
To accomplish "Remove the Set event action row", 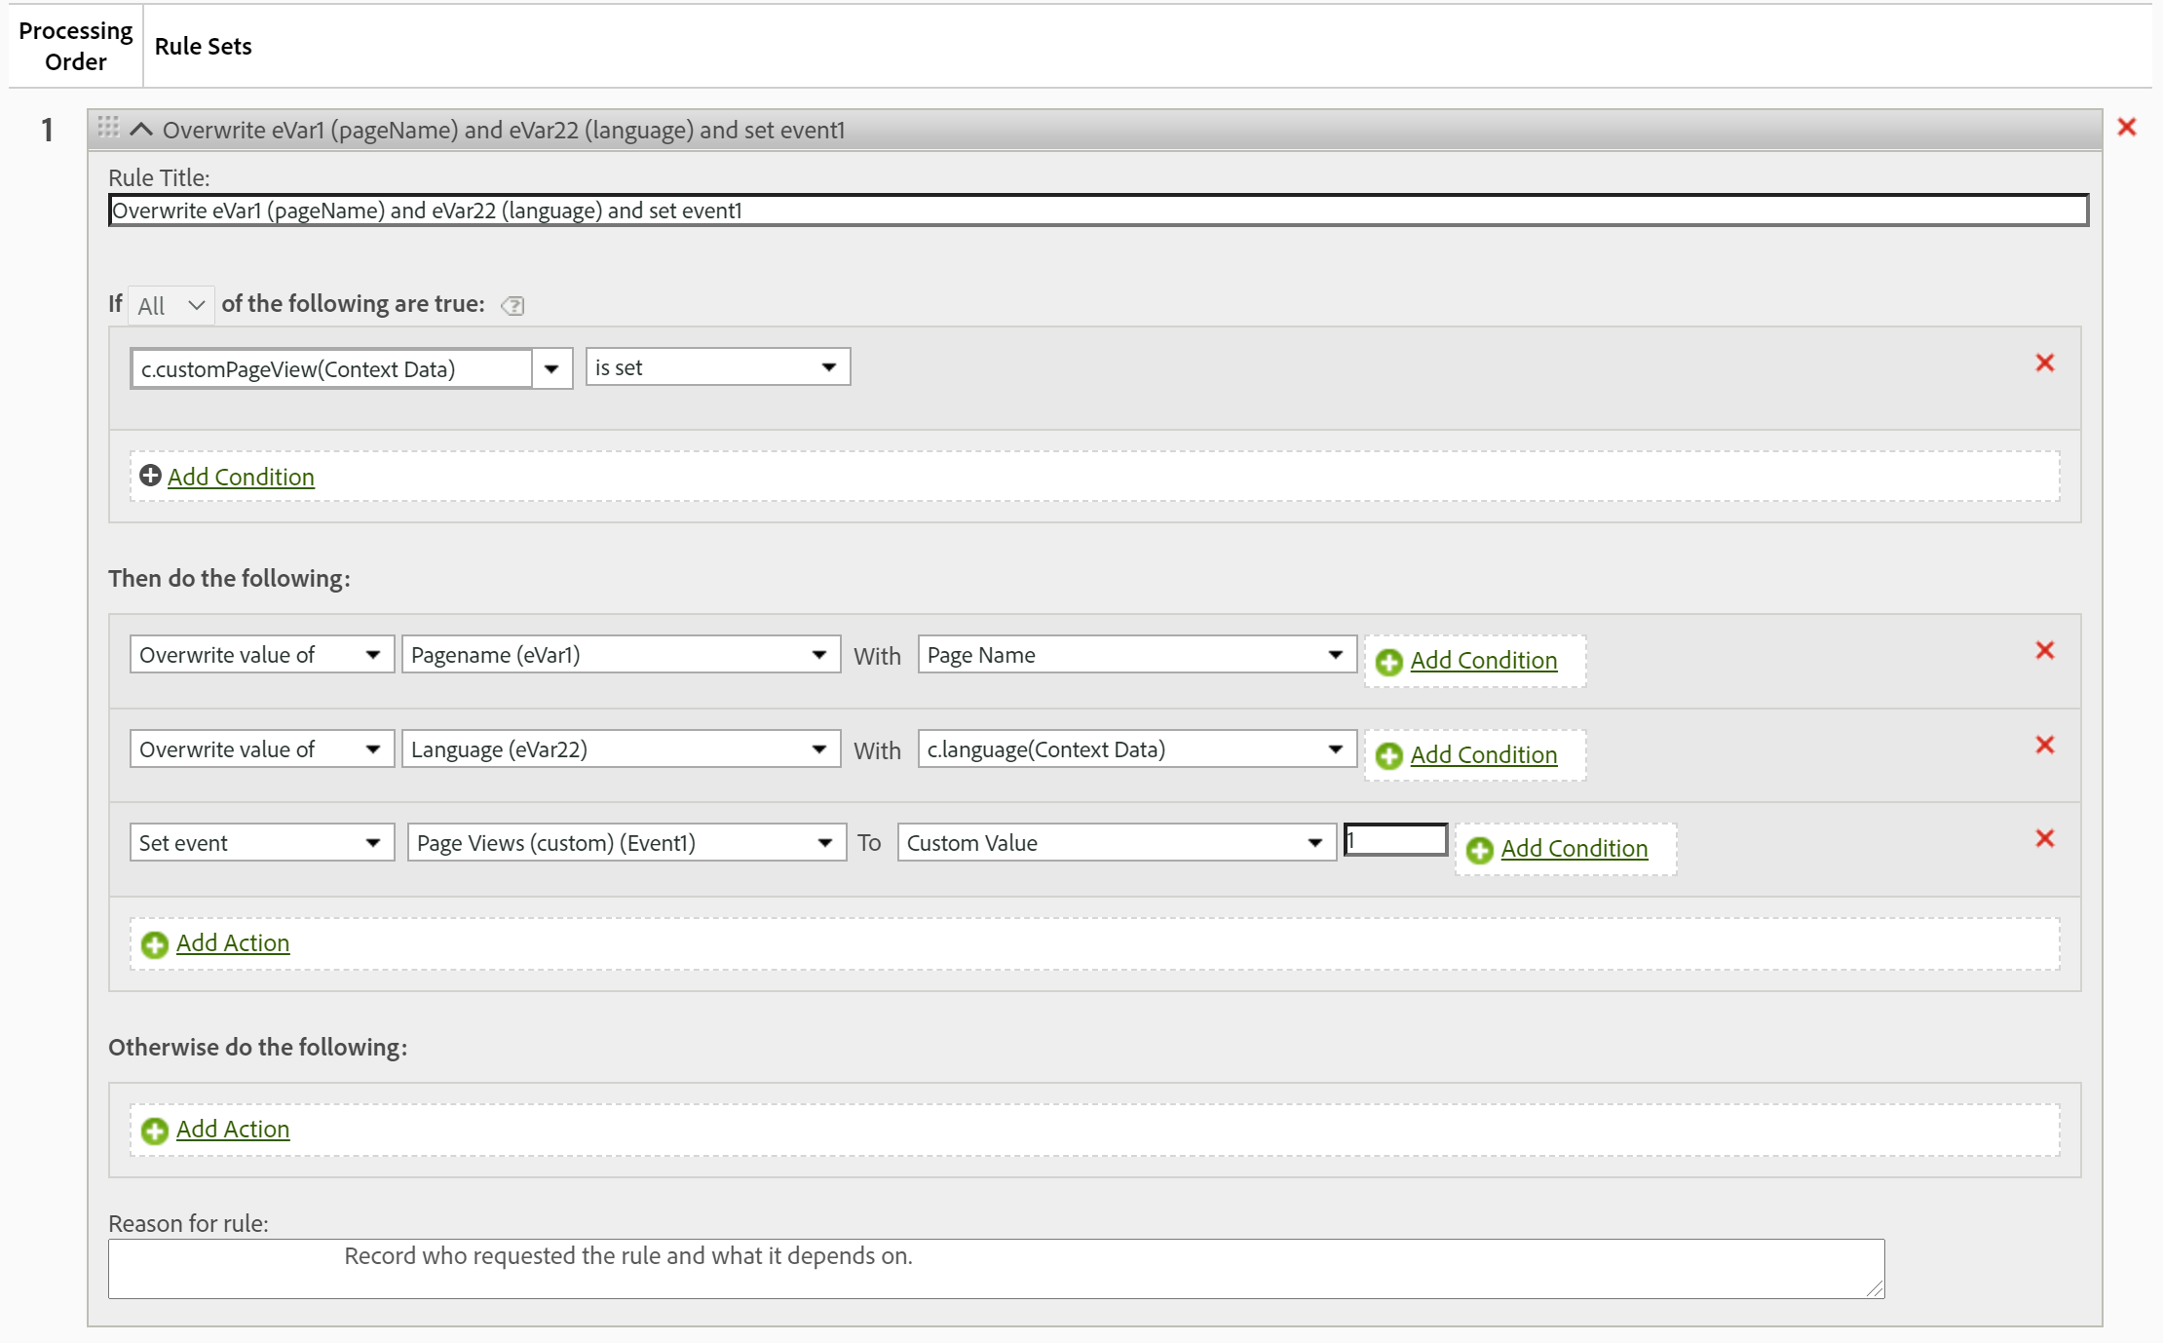I will [2044, 839].
